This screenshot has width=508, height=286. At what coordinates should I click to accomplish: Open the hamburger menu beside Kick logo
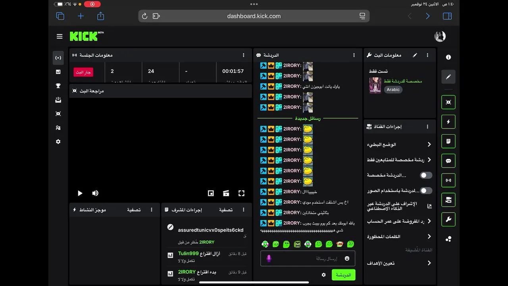click(60, 37)
